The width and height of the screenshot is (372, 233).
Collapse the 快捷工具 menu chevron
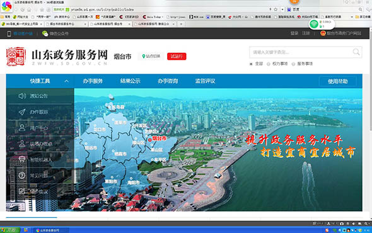pos(66,81)
